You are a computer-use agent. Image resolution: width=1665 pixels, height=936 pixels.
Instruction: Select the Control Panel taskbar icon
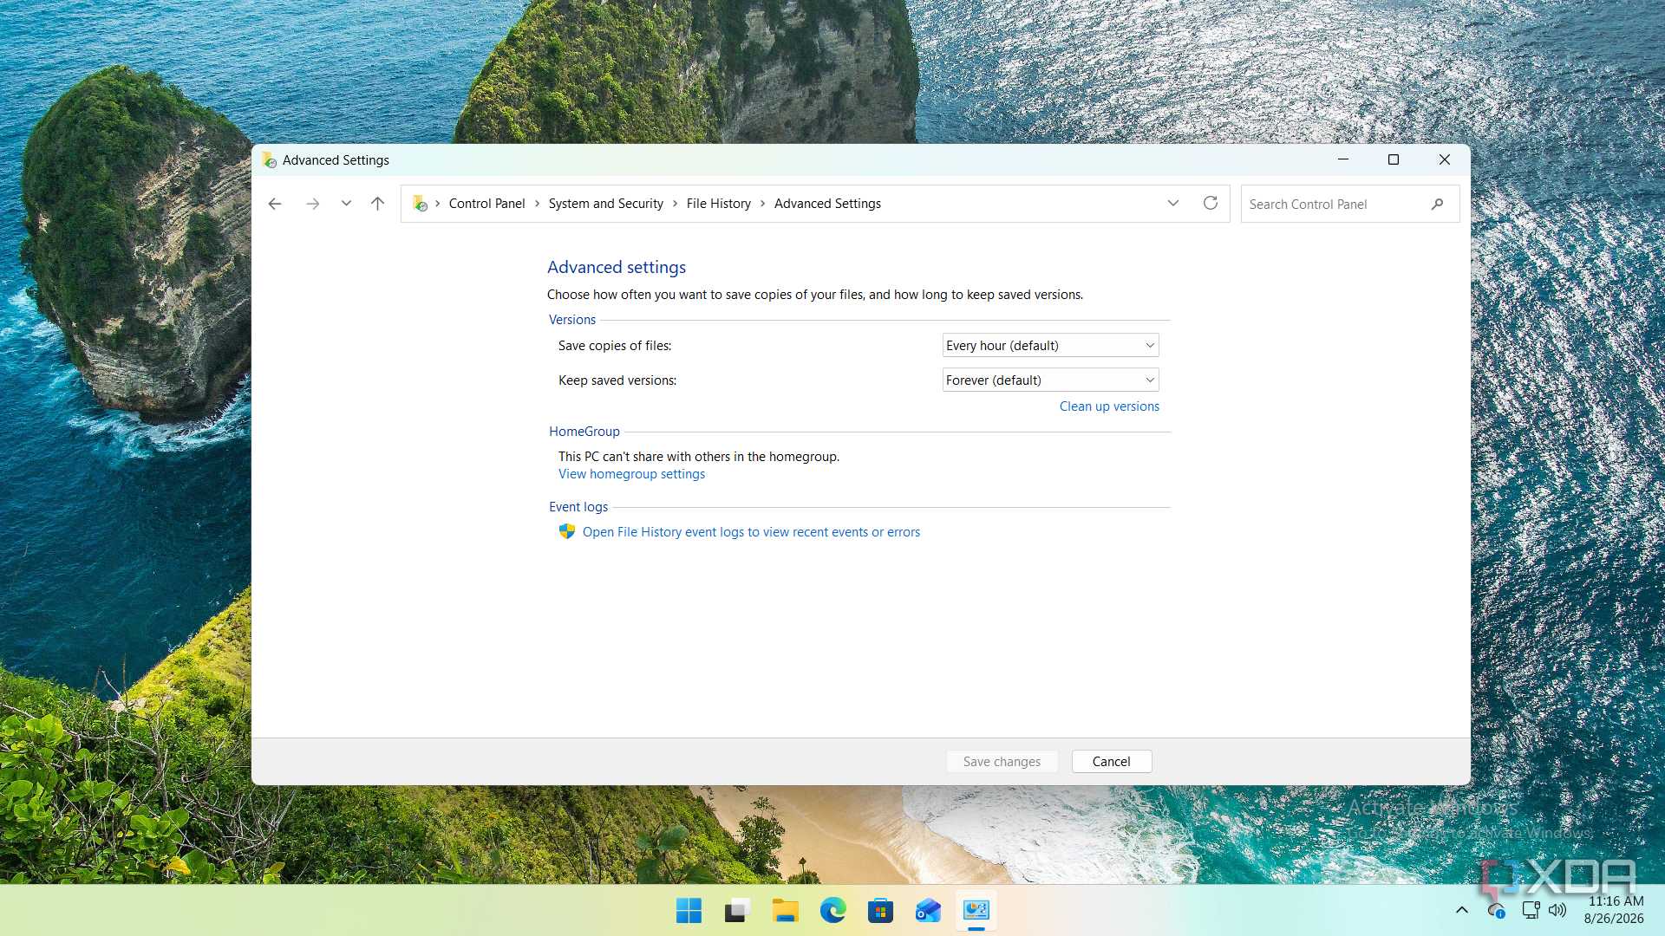(x=976, y=911)
